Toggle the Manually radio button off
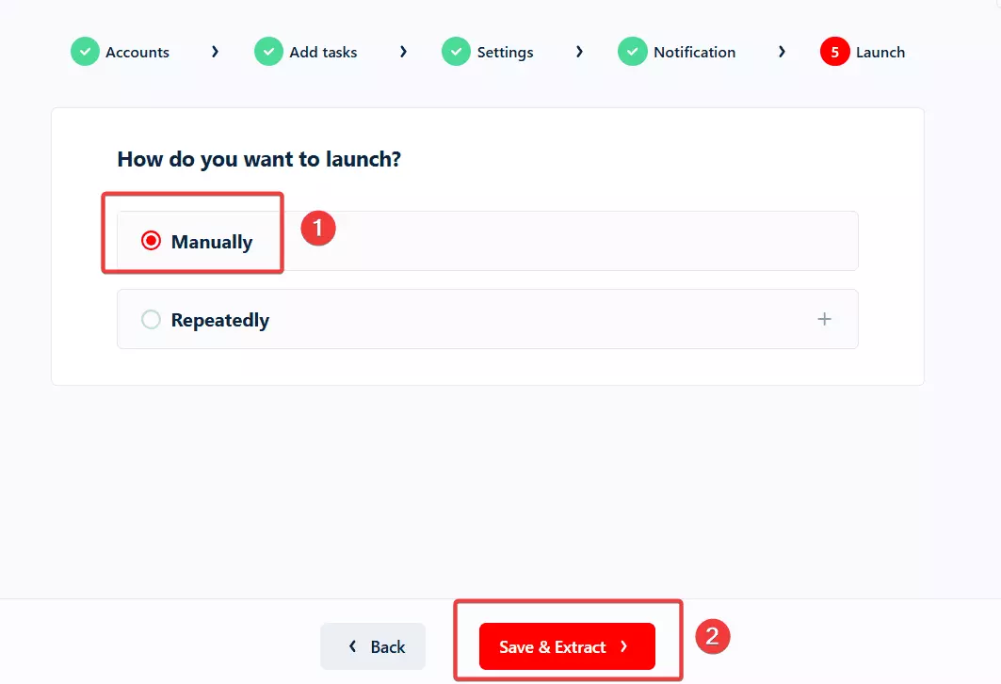This screenshot has width=1001, height=684. pos(151,240)
